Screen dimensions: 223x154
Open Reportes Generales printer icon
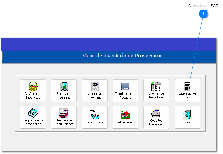pyautogui.click(x=156, y=113)
